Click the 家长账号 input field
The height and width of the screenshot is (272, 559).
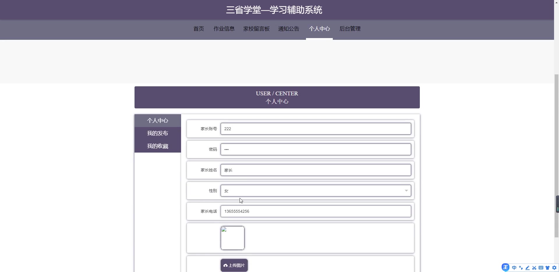[x=316, y=129]
